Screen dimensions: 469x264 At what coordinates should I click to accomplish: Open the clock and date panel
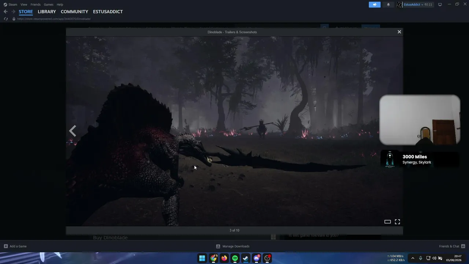[x=454, y=258]
